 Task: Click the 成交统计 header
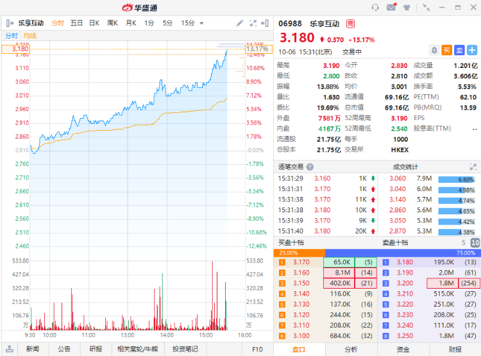tap(405, 167)
